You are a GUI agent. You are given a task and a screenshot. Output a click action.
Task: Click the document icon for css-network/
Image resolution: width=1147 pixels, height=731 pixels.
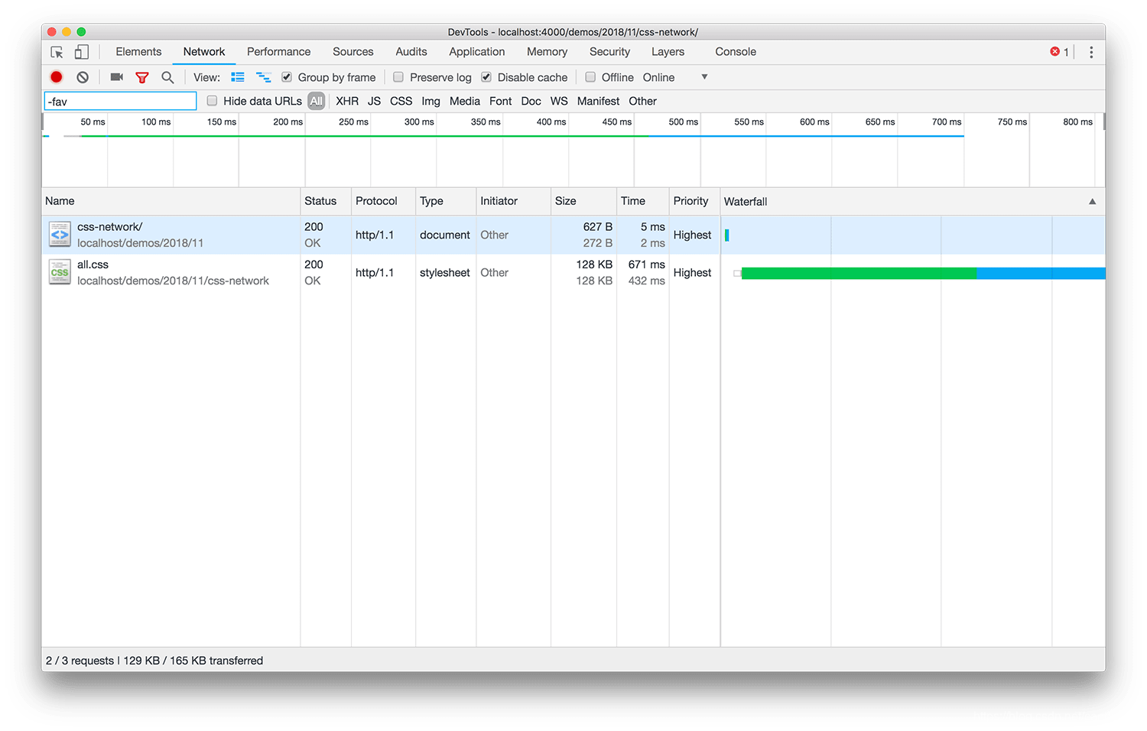tap(60, 234)
